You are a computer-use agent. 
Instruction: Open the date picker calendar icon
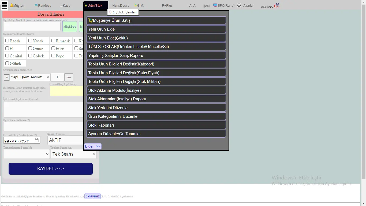(37, 140)
